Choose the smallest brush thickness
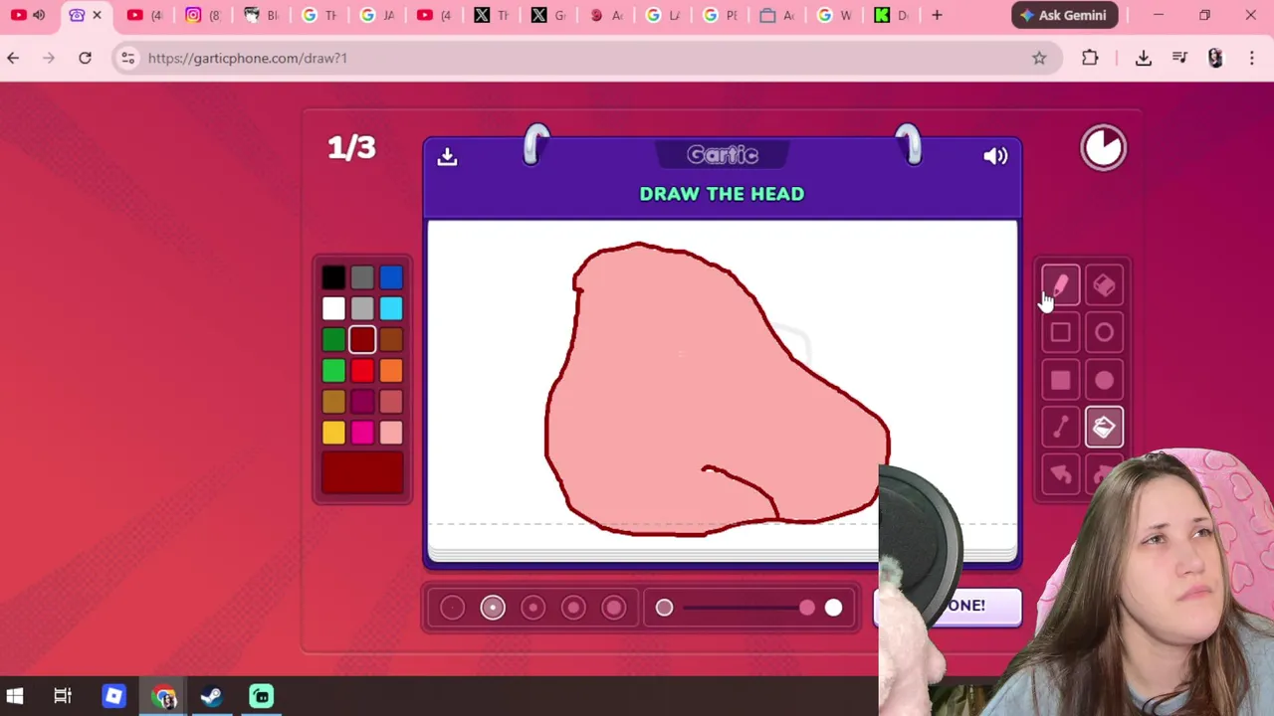Screen dimensions: 1274x716 [x=452, y=608]
